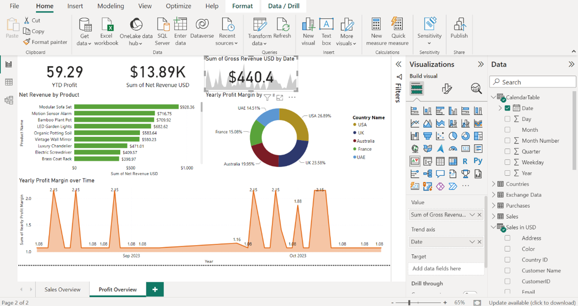Click the Data pane Search box
Viewport: 578px width, 306px height.
coord(533,82)
